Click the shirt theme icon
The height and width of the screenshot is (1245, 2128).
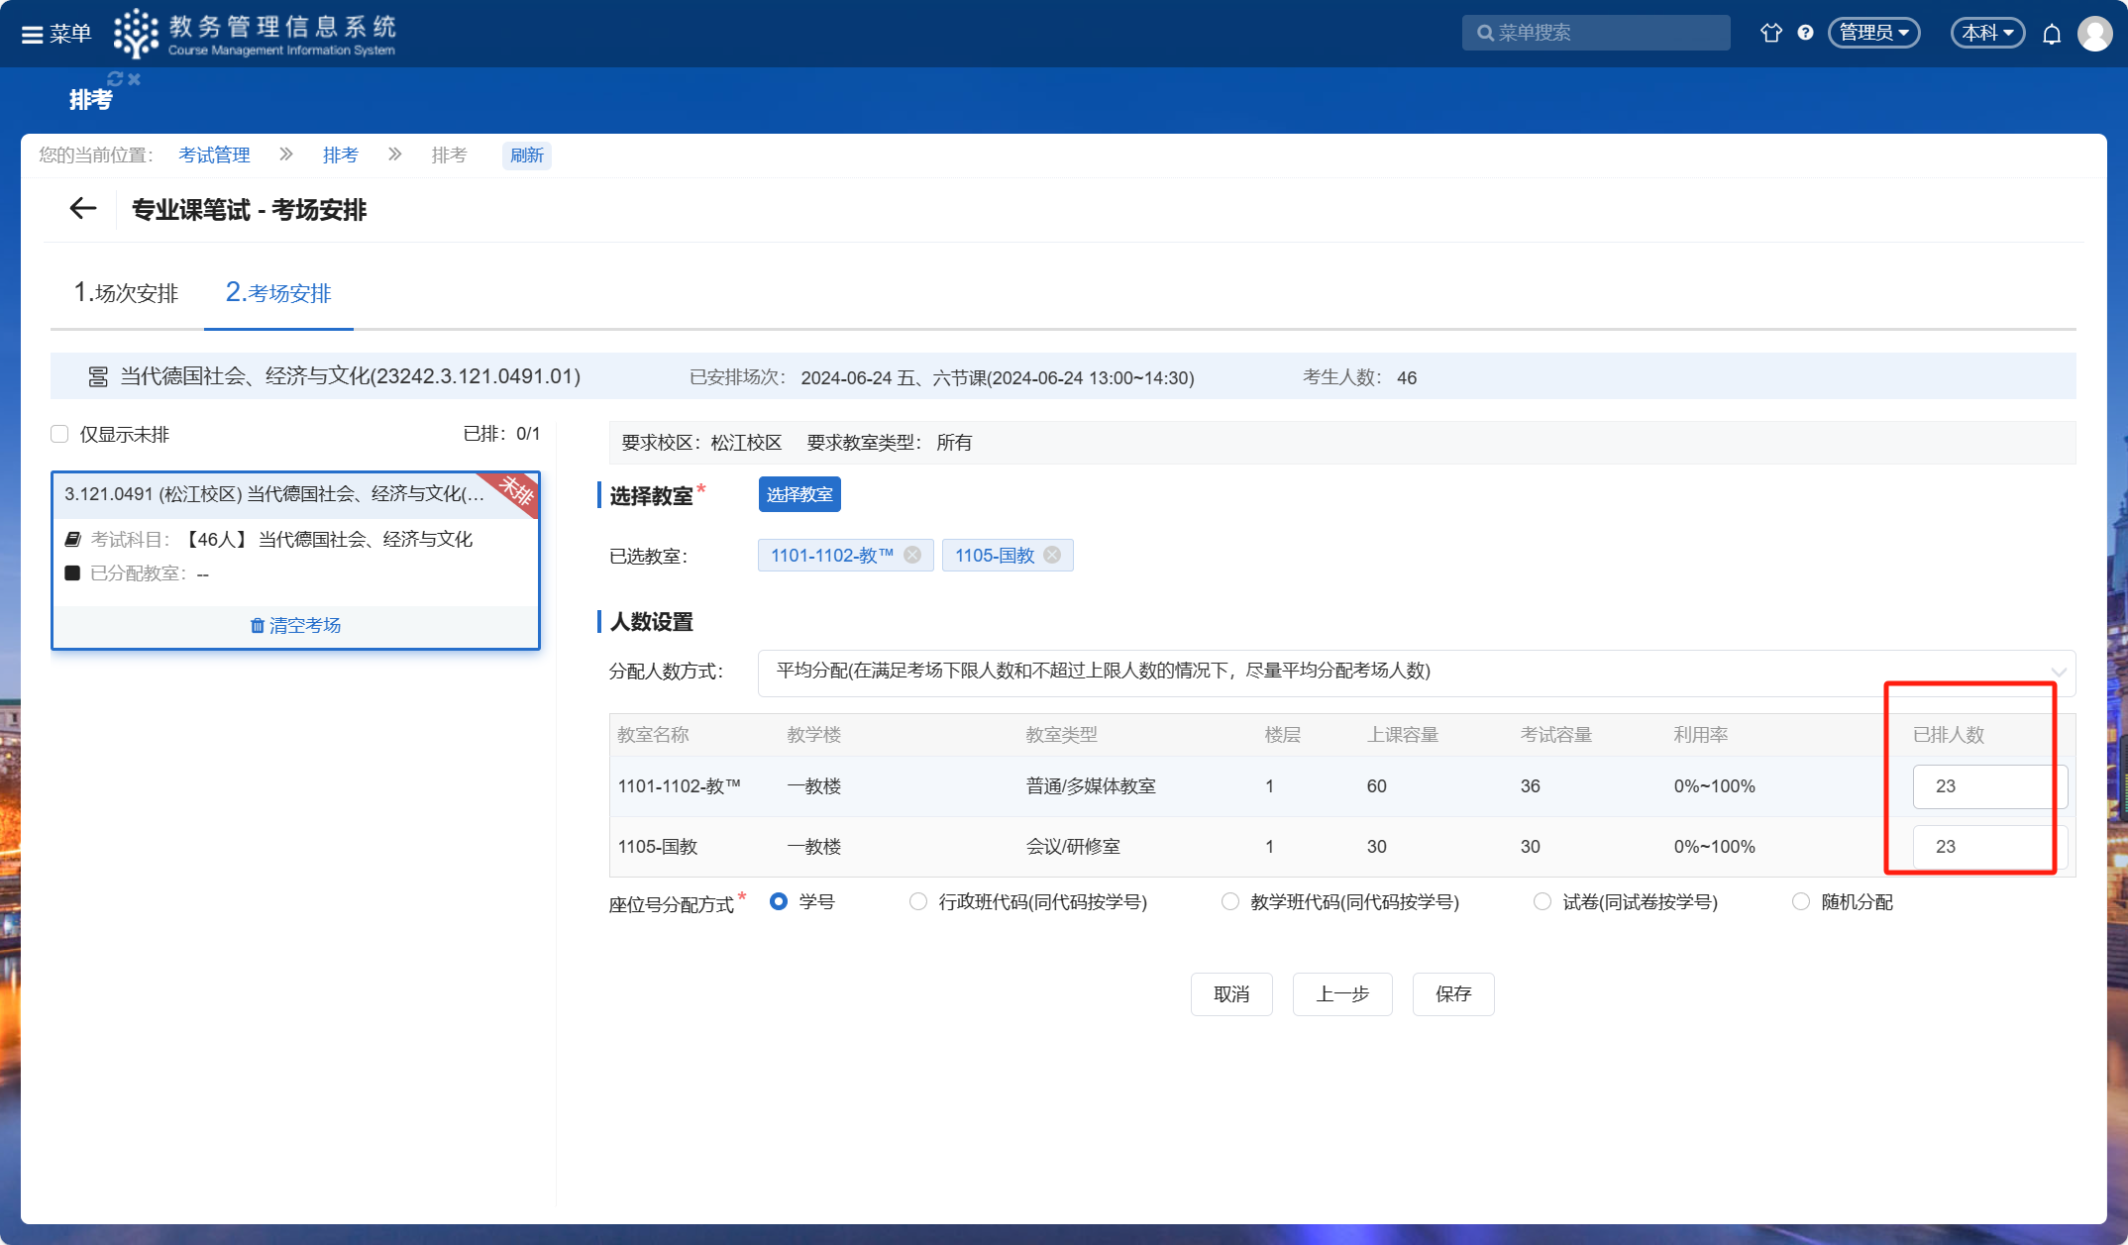pos(1770,33)
